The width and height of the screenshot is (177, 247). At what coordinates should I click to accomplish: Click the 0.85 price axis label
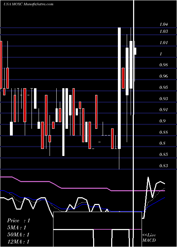(164, 155)
